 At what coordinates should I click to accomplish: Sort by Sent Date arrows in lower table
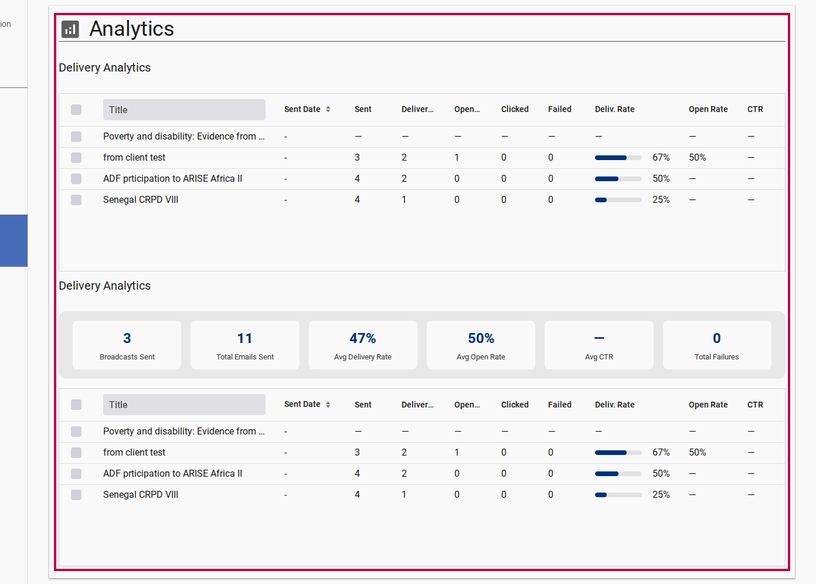point(328,405)
